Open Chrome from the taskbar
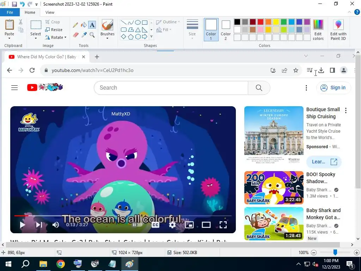 point(61,264)
